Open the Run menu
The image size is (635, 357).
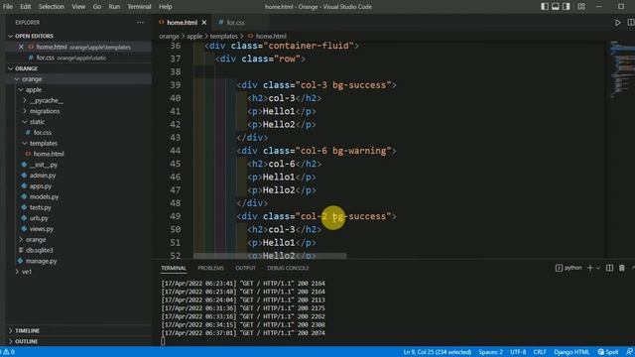tap(114, 7)
